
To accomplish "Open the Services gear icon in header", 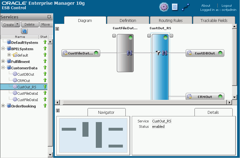I will (x=164, y=7).
